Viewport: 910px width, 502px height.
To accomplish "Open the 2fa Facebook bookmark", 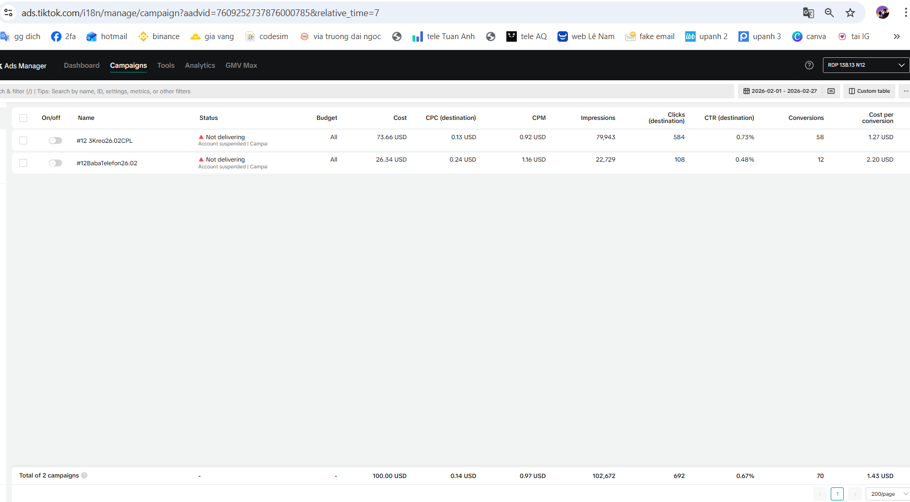I will (x=64, y=36).
